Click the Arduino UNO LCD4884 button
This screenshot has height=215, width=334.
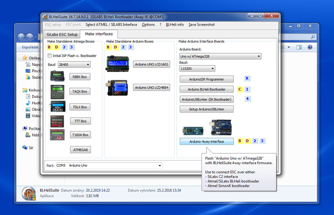point(151,87)
